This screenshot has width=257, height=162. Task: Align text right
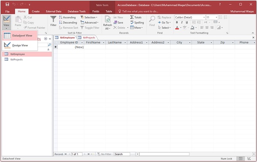coord(212,27)
